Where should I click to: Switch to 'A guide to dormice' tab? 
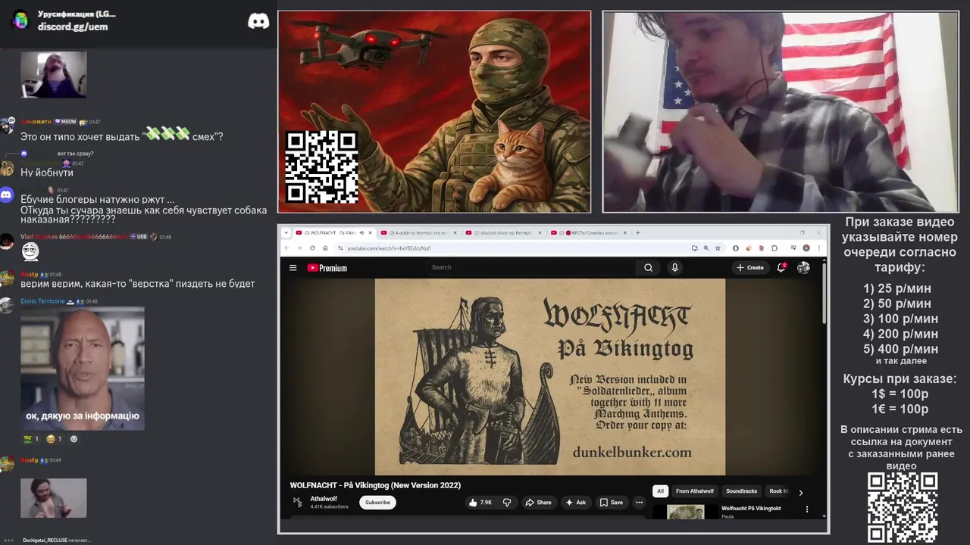[x=419, y=232]
